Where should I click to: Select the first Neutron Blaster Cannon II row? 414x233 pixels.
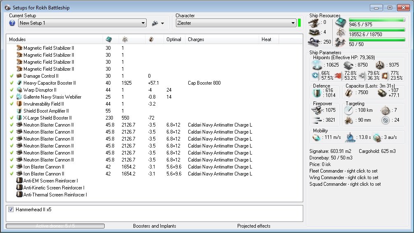[x=49, y=125]
